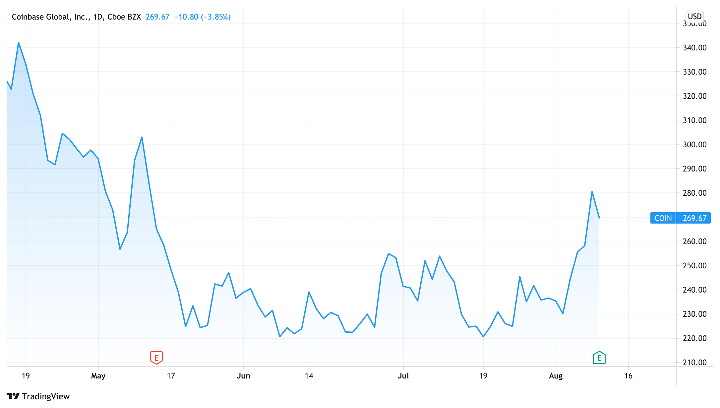Click the 250.00 price axis label
720x408 pixels.
[695, 266]
